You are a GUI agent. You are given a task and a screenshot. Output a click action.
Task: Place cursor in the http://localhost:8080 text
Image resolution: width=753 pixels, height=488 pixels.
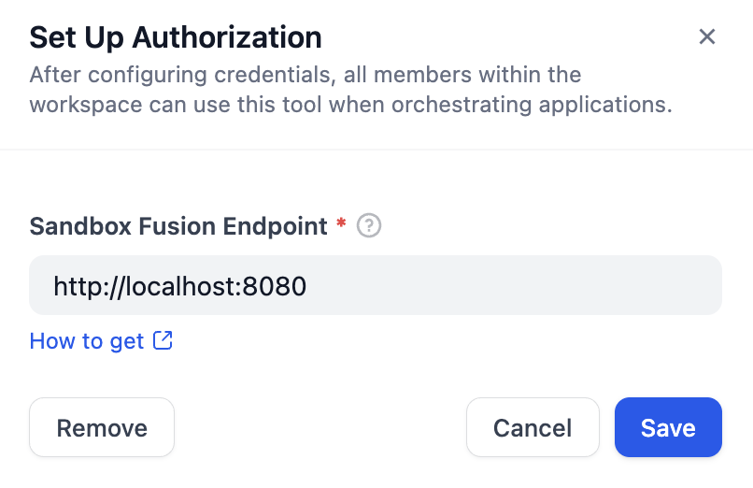tap(179, 285)
